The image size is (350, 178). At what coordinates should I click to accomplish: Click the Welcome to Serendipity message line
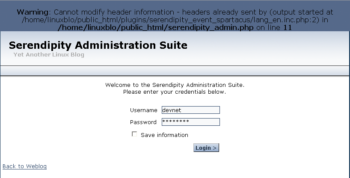175,85
